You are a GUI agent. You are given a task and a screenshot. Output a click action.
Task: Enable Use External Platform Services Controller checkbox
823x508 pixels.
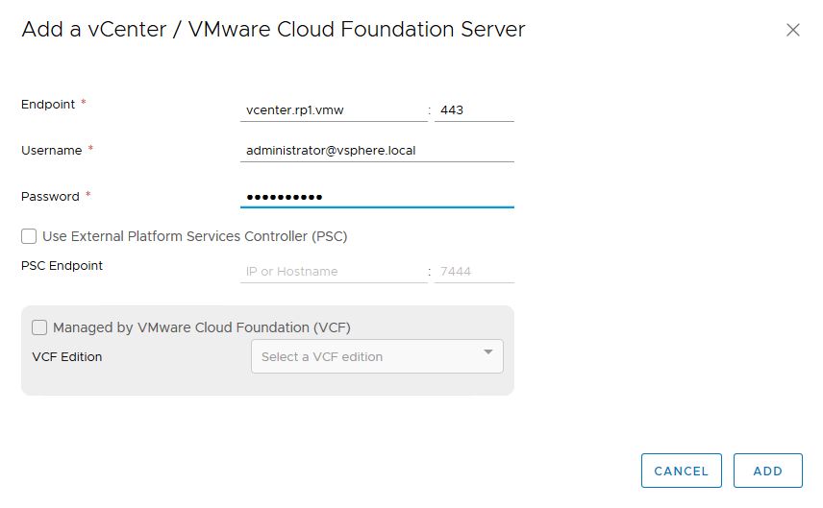(x=29, y=236)
